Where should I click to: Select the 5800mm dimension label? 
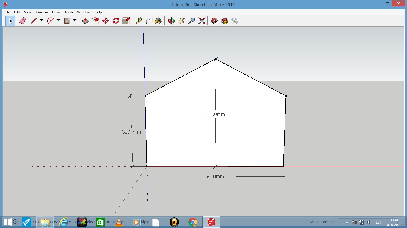click(215, 176)
